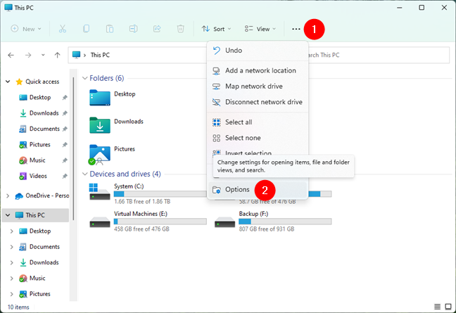The height and width of the screenshot is (313, 456).
Task: Click the Copy icon in toolbar
Action: pyautogui.click(x=86, y=29)
